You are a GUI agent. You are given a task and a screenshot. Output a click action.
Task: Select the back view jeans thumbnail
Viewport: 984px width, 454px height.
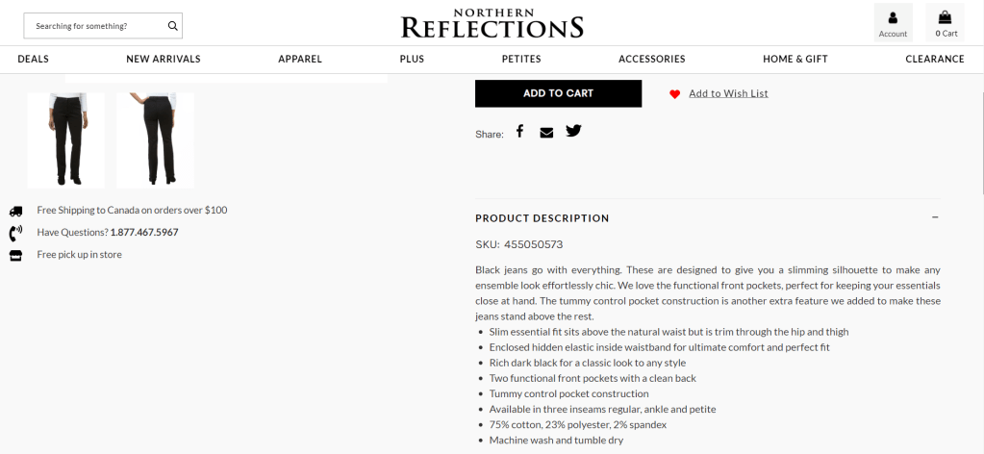(x=155, y=139)
